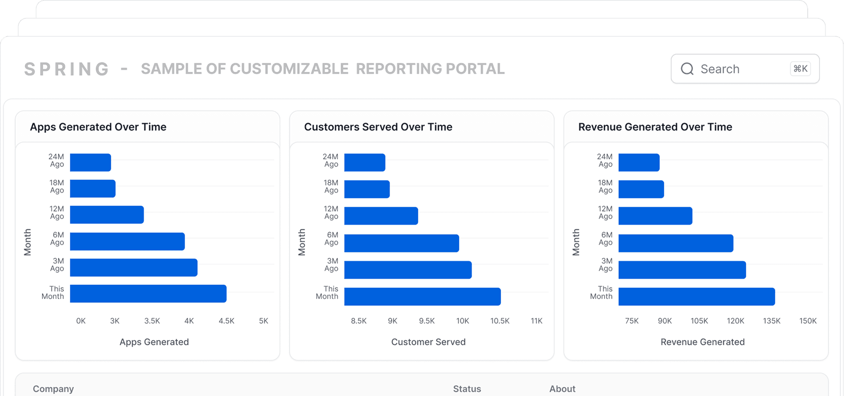This screenshot has height=396, width=844.
Task: Click the 6M Ago bar in Apps Generated
Action: pyautogui.click(x=127, y=242)
